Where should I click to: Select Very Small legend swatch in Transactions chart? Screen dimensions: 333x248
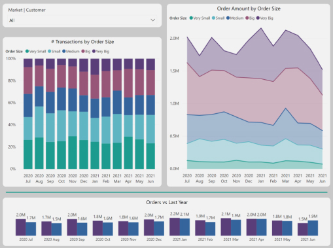27,51
